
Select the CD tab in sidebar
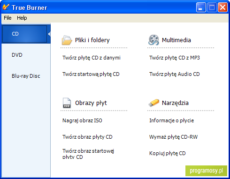coord(26,34)
